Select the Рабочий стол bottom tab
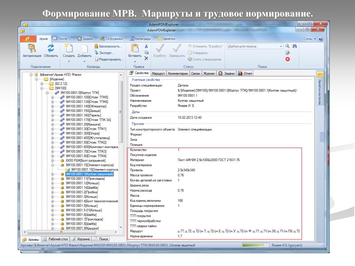This screenshot has width=355, height=266. (x=55, y=239)
